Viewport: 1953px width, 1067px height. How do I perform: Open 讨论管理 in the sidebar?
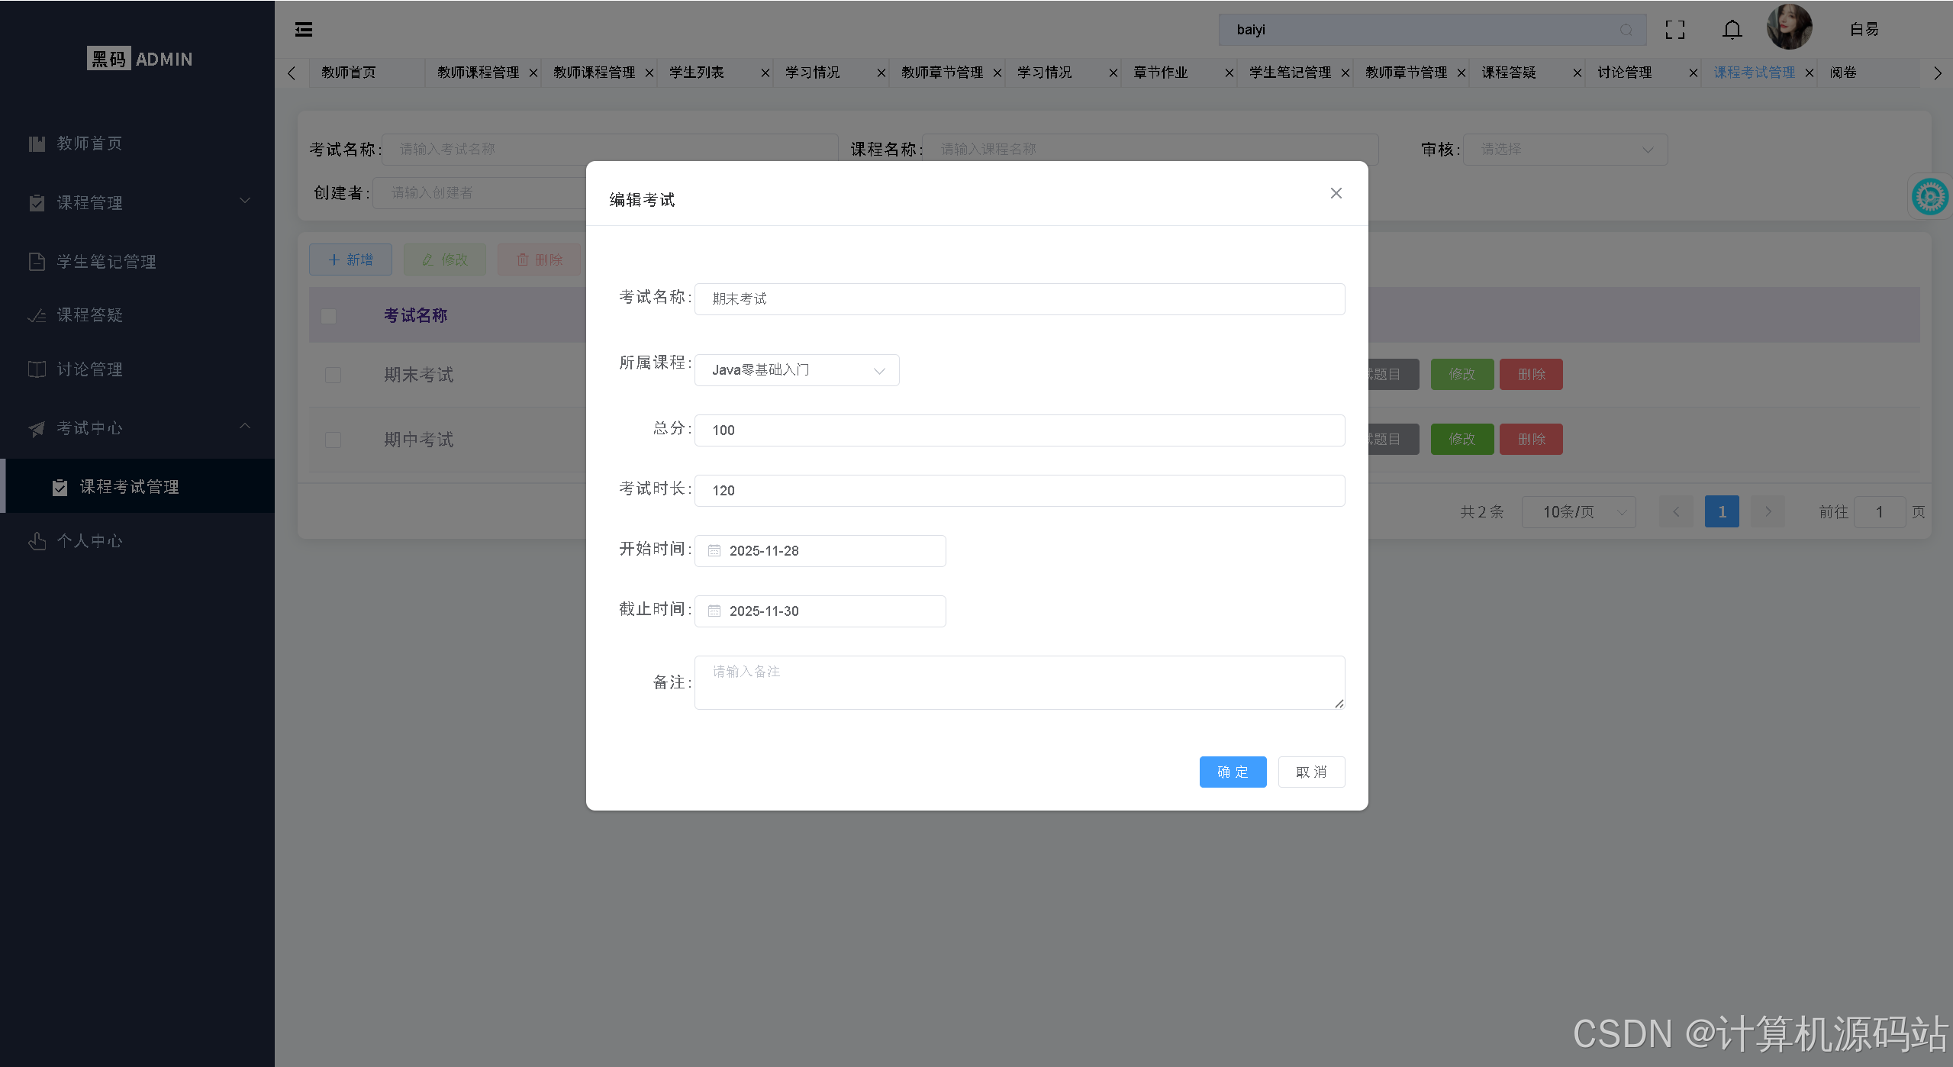click(89, 369)
